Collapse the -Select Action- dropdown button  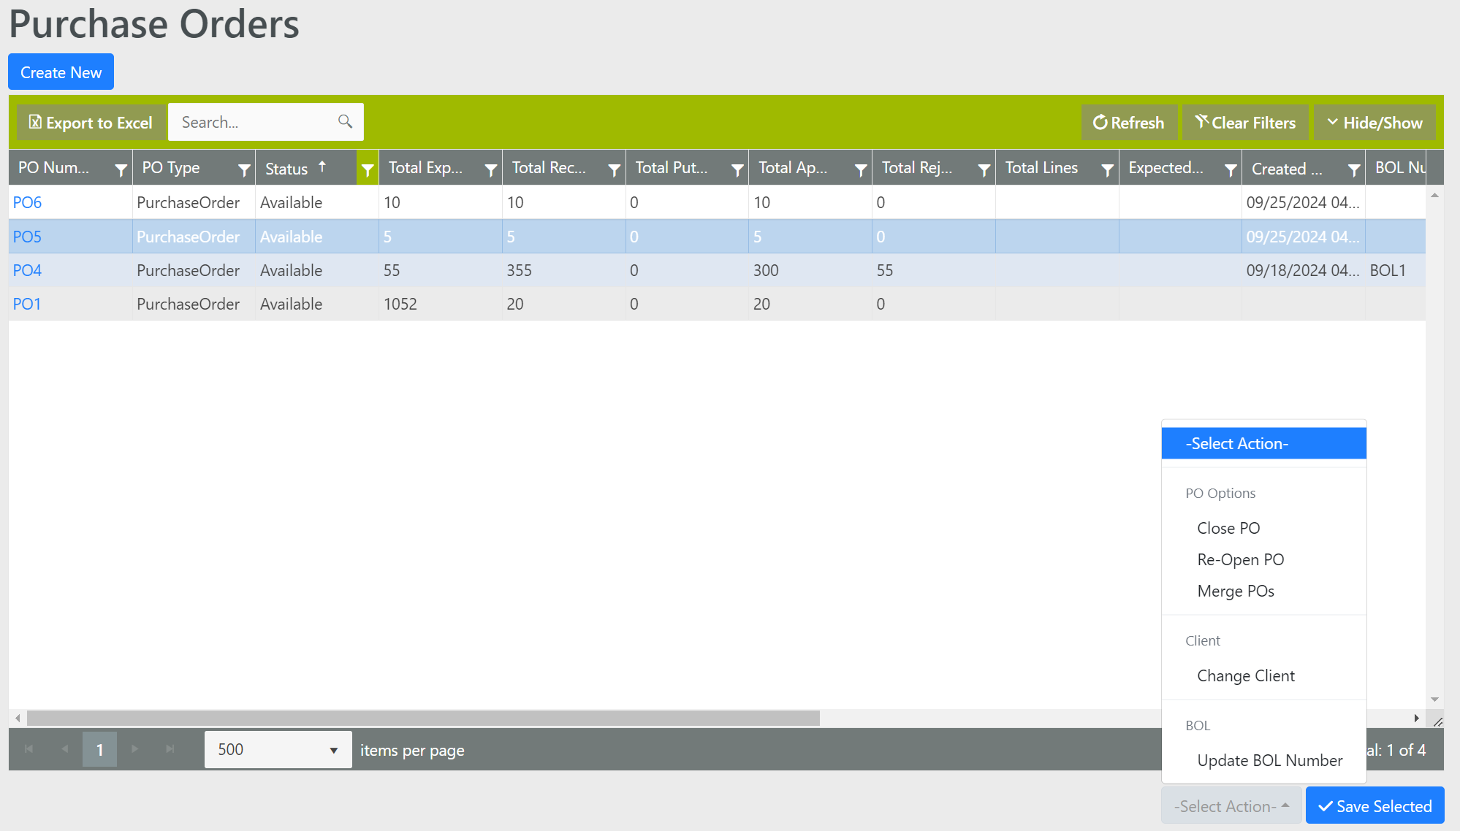[x=1231, y=806]
